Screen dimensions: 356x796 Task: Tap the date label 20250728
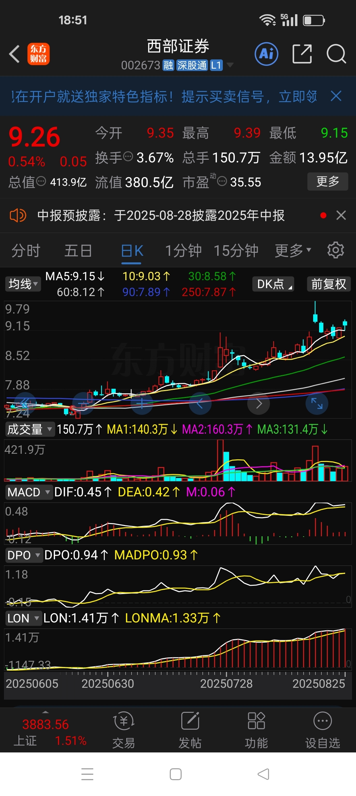[226, 683]
